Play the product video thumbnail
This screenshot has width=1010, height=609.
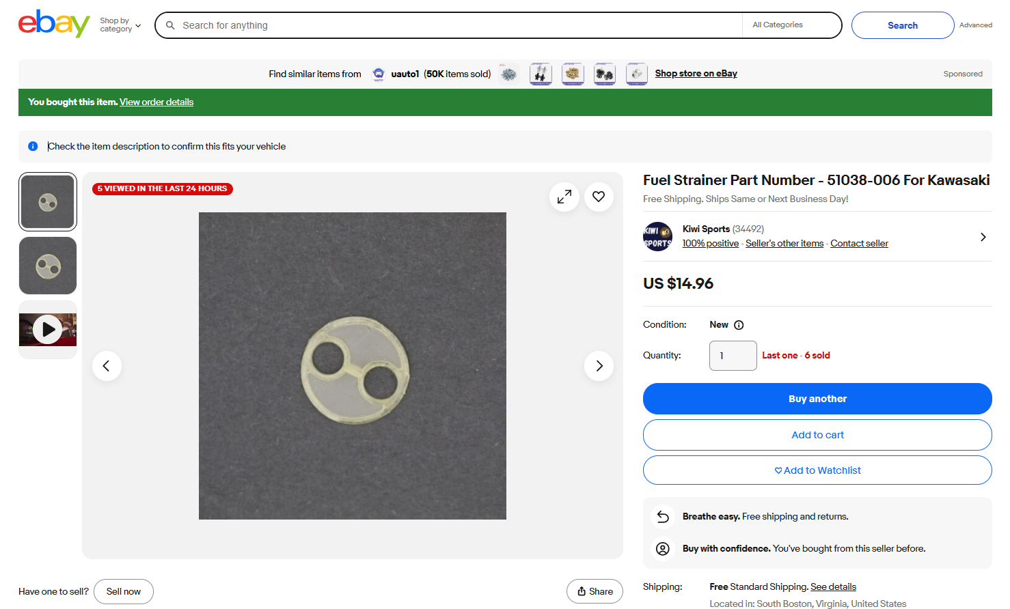click(x=48, y=330)
